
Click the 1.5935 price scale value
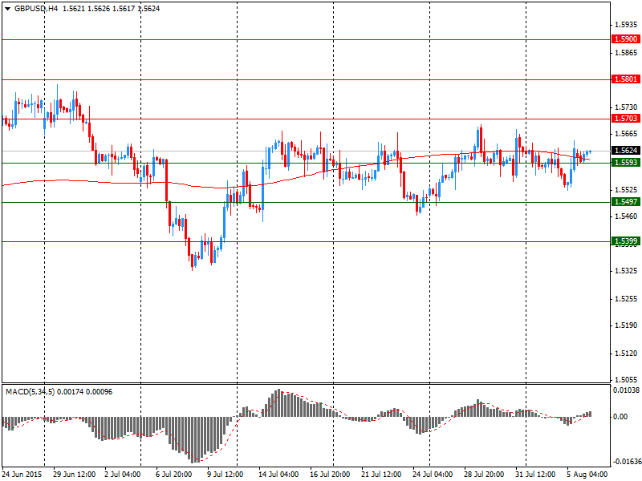click(x=626, y=25)
